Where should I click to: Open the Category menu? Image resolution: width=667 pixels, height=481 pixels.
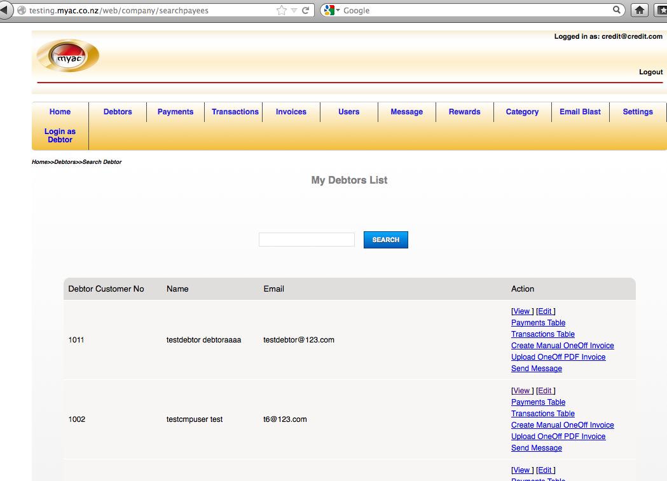(523, 112)
